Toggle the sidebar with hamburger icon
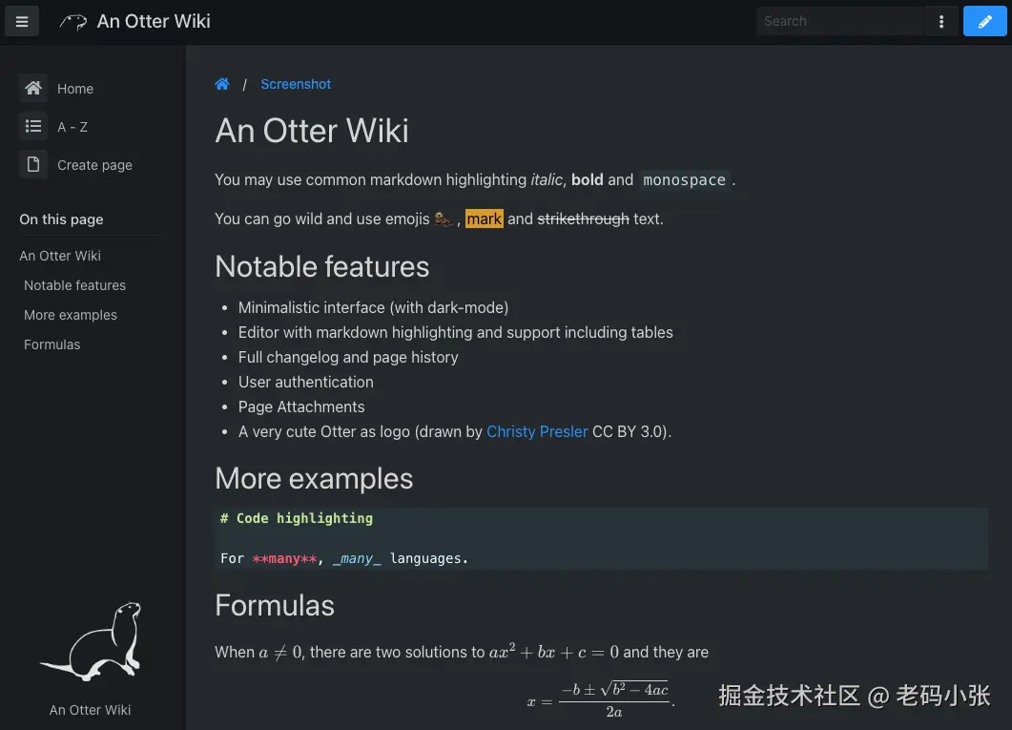Image resolution: width=1012 pixels, height=730 pixels. 22,21
